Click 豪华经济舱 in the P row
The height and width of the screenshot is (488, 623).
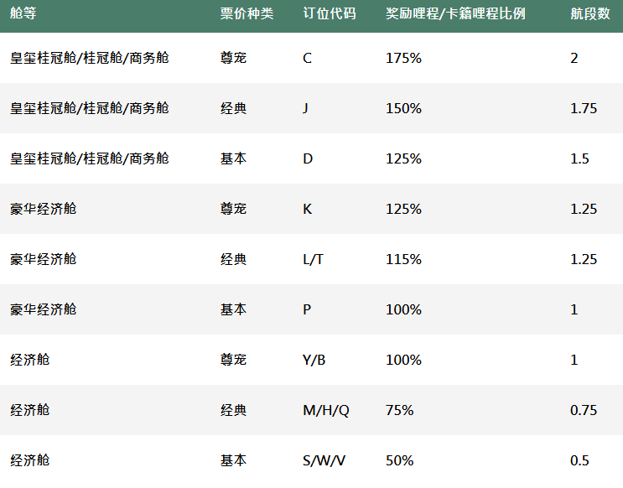(x=43, y=309)
